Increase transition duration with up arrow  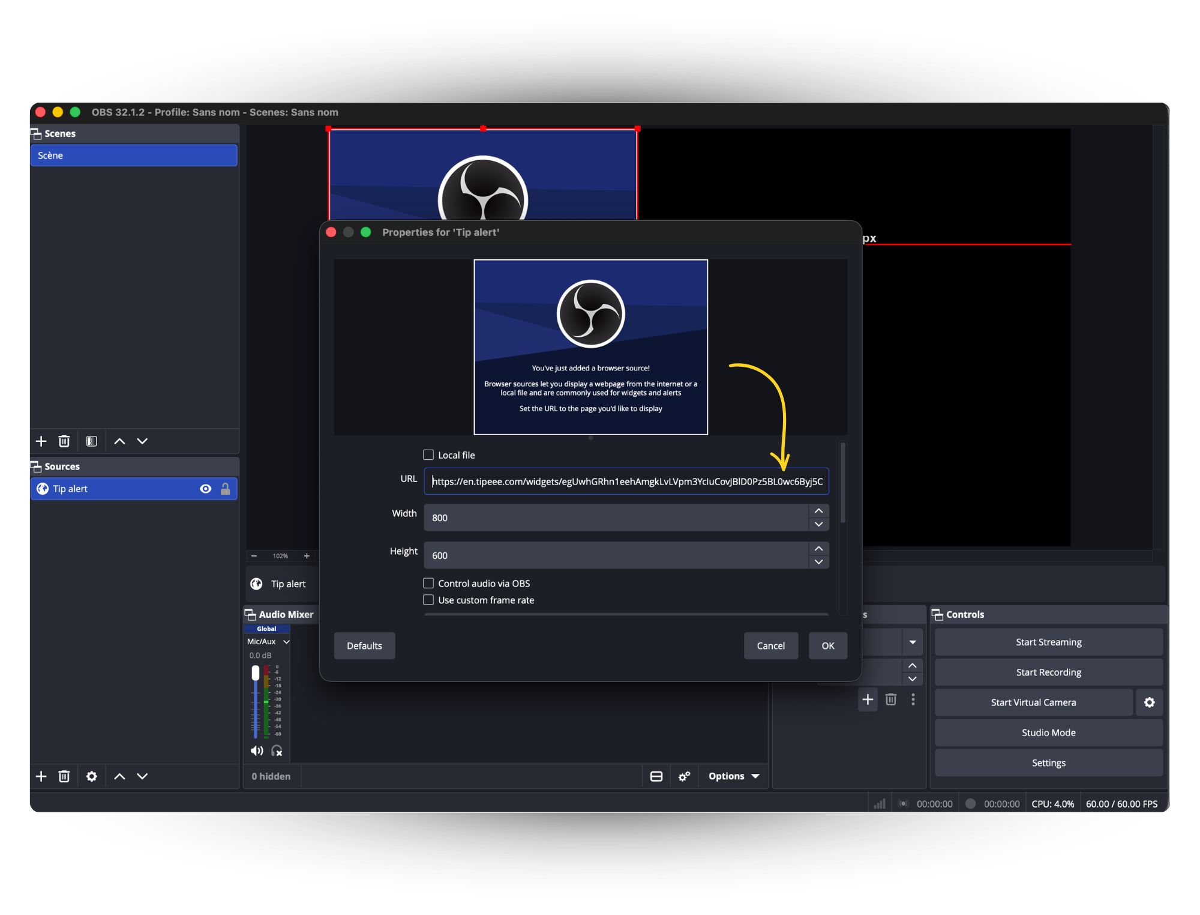point(913,666)
